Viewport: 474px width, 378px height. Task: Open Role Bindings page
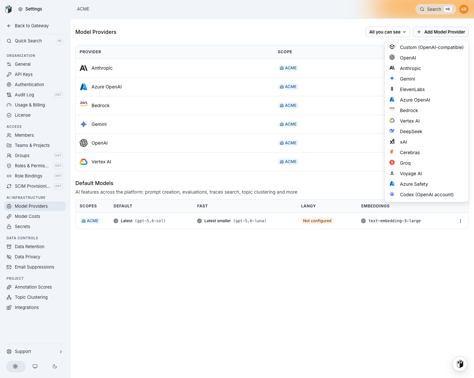pyautogui.click(x=35, y=176)
